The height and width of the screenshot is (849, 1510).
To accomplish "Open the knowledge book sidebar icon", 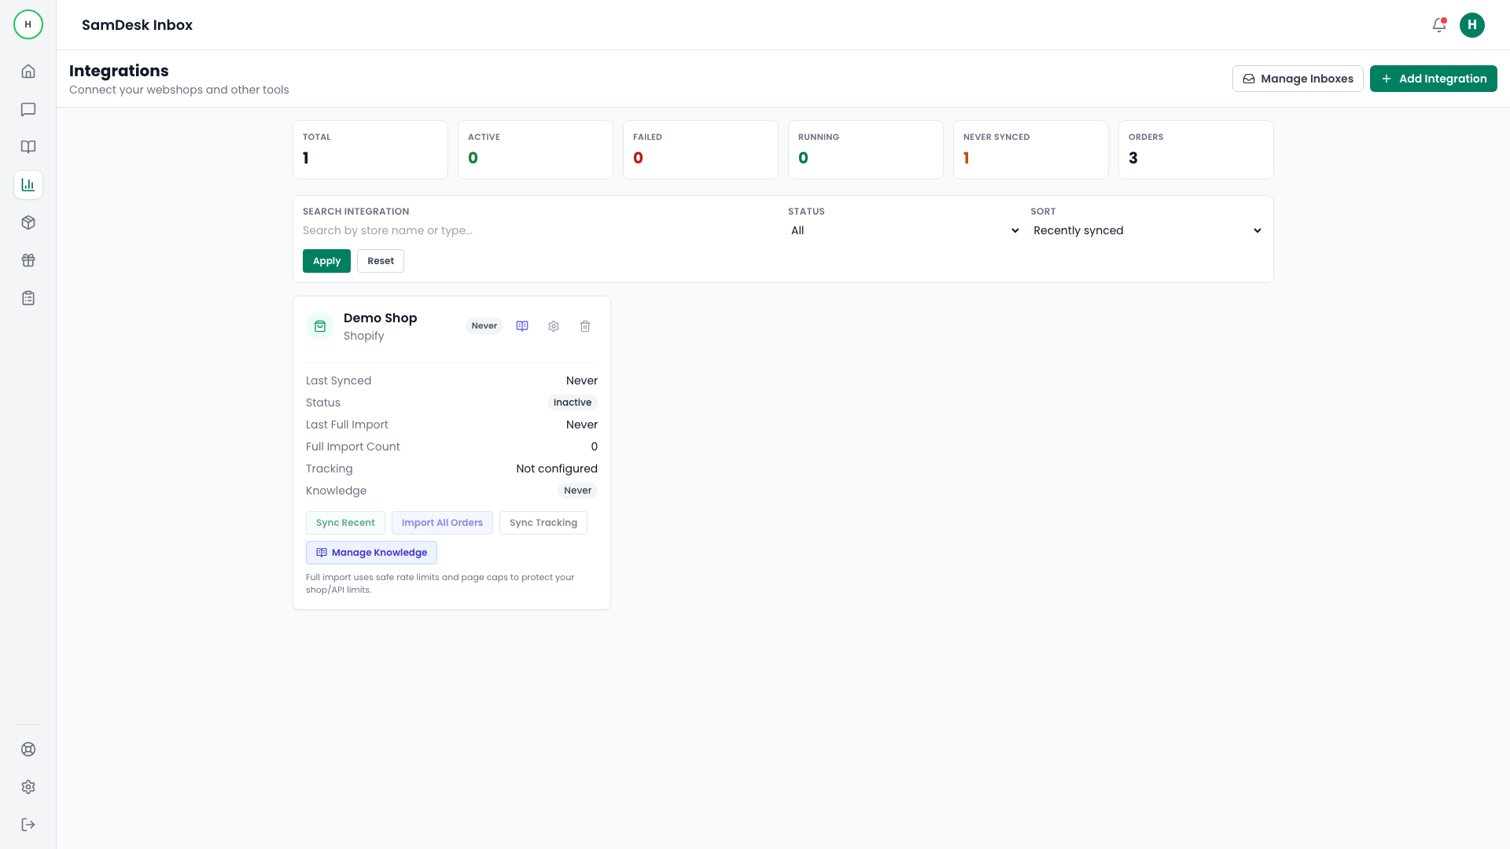I will point(28,147).
